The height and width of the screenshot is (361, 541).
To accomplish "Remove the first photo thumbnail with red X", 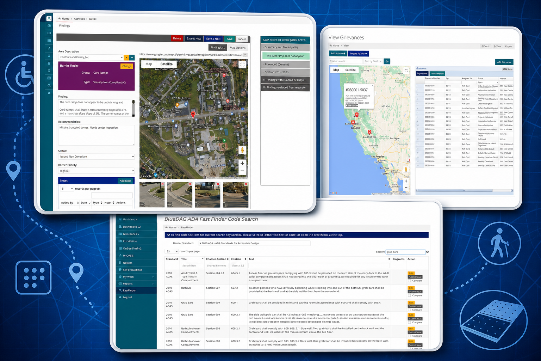I will coord(162,184).
